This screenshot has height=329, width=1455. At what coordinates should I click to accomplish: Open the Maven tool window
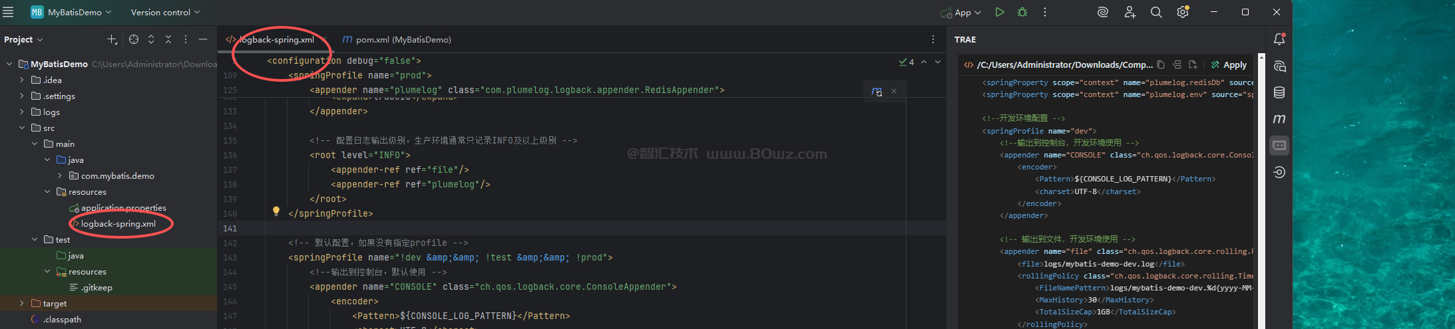coord(1279,119)
